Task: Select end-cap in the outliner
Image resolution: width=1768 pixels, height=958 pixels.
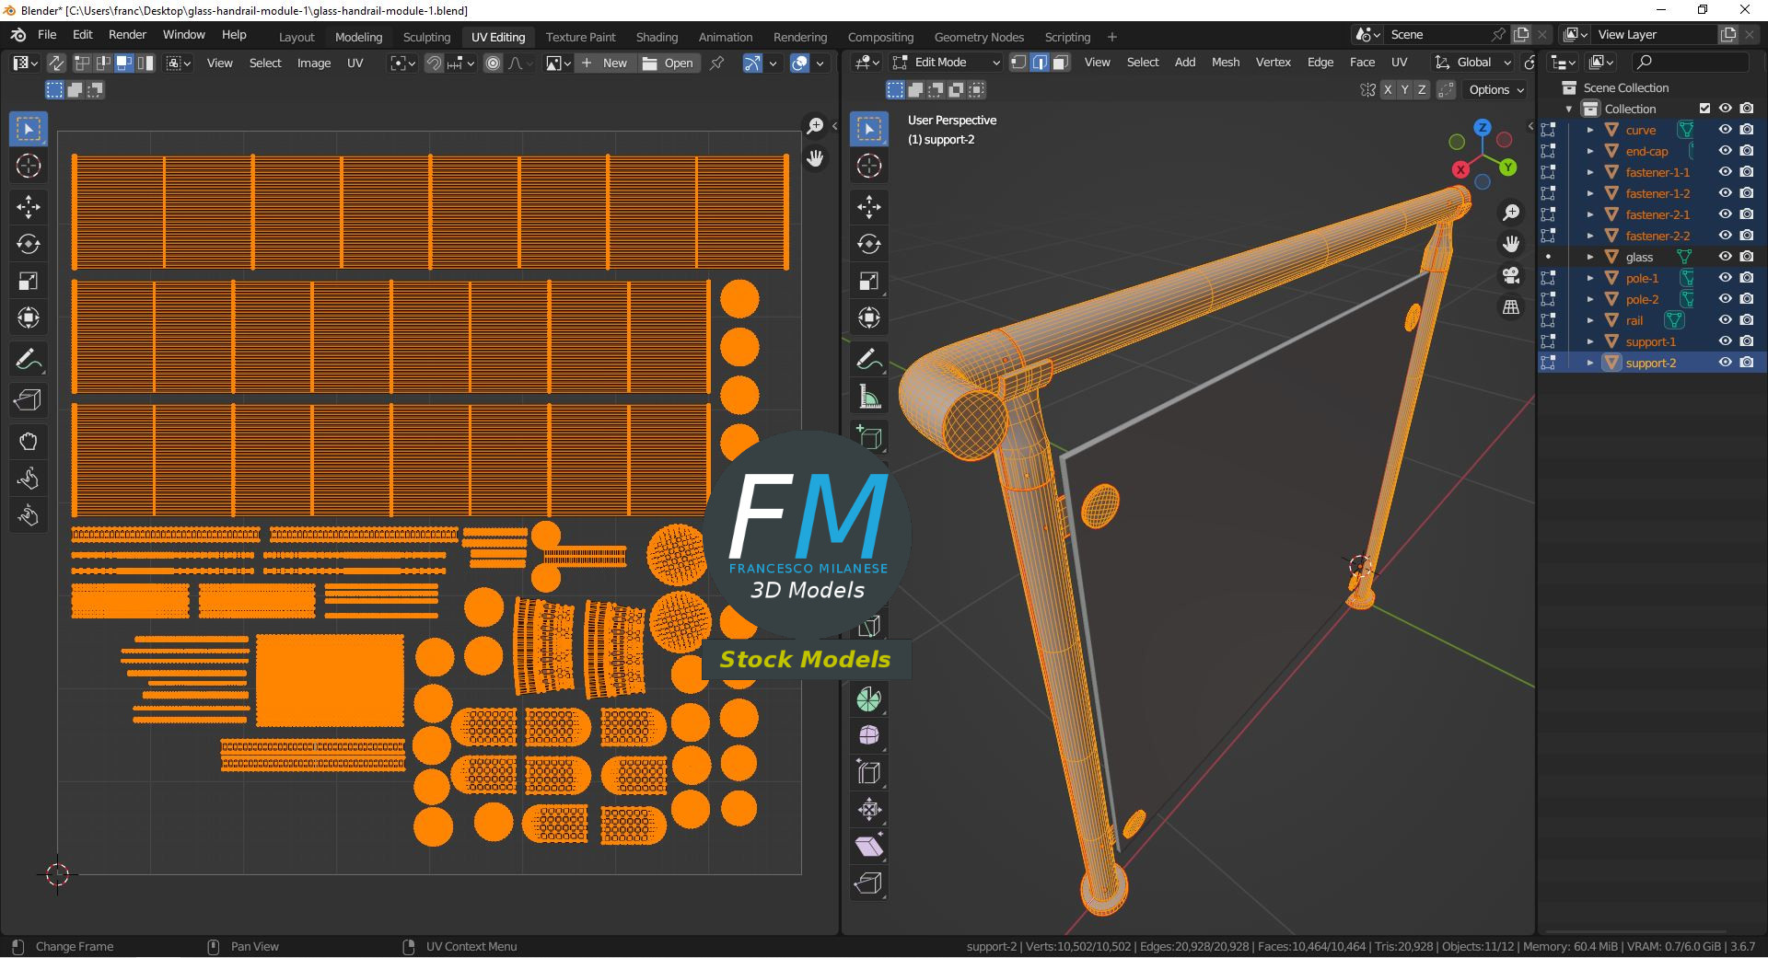Action: coord(1646,151)
